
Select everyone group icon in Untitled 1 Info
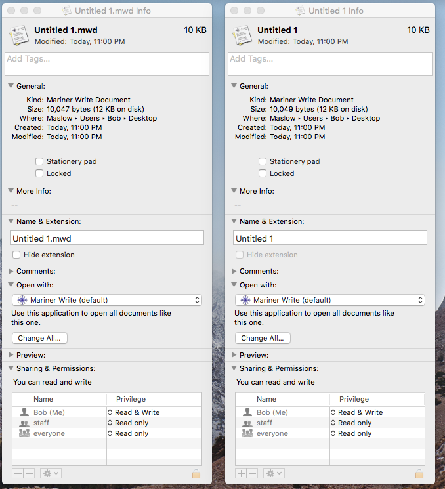coord(247,433)
